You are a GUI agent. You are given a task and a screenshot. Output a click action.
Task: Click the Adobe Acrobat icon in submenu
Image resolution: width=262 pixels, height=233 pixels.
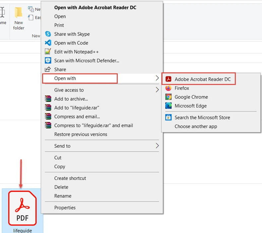pyautogui.click(x=168, y=79)
